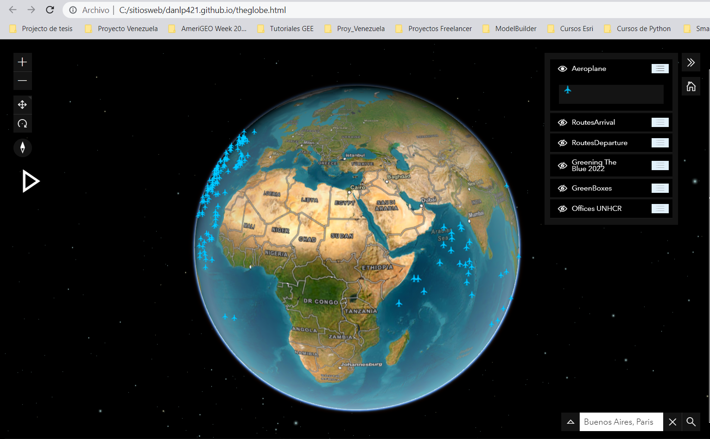Open Cursos Esri bookmark folder
The height and width of the screenshot is (439, 710).
(x=571, y=29)
